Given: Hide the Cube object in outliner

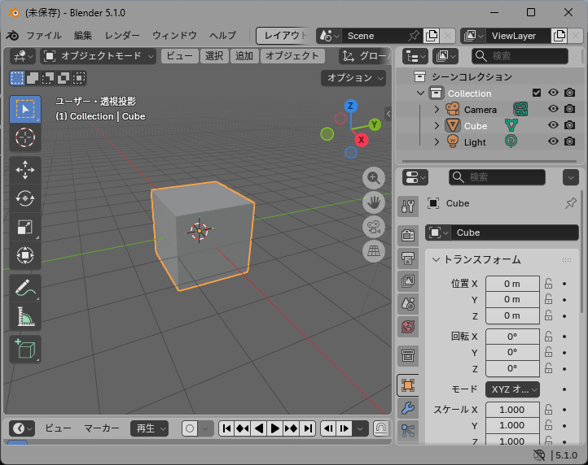Looking at the screenshot, I should pos(553,125).
